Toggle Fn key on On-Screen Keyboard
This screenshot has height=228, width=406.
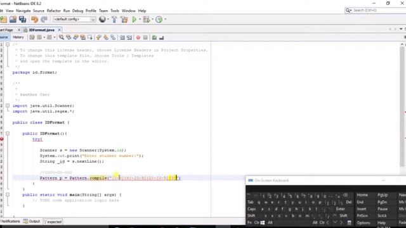(x=249, y=222)
